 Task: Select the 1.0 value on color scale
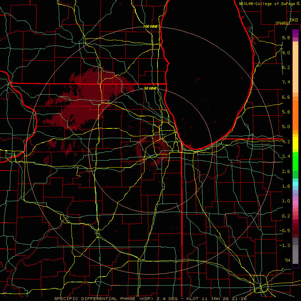(x=286, y=201)
